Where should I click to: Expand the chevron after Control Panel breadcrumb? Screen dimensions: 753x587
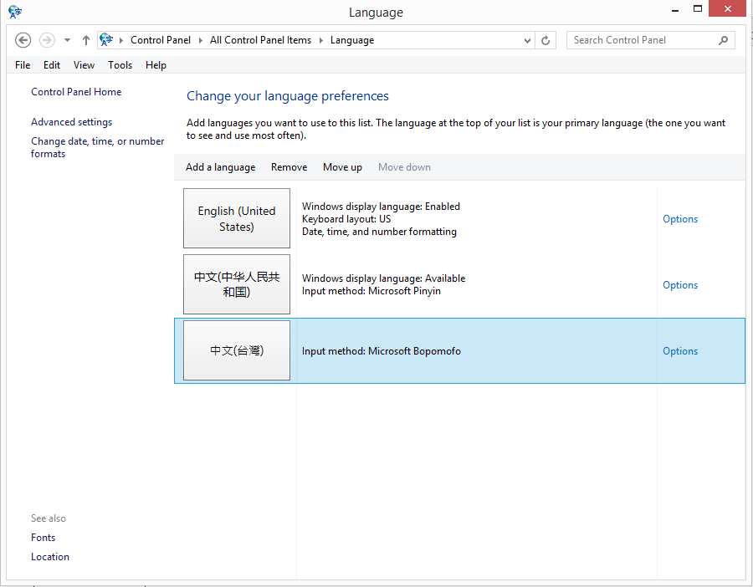point(200,40)
